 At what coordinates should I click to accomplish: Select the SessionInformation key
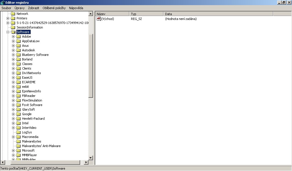[x=30, y=27]
